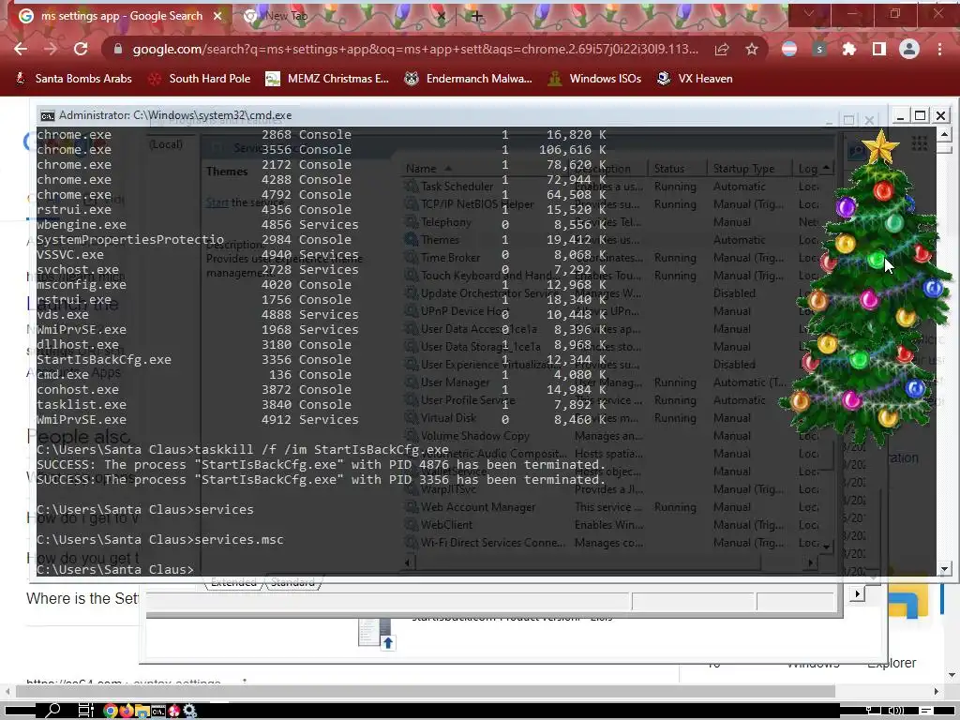Open taskbar Search magnifier
960x720 pixels.
[53, 711]
